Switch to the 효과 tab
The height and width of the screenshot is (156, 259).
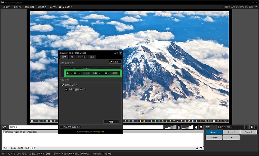pyautogui.click(x=92, y=57)
